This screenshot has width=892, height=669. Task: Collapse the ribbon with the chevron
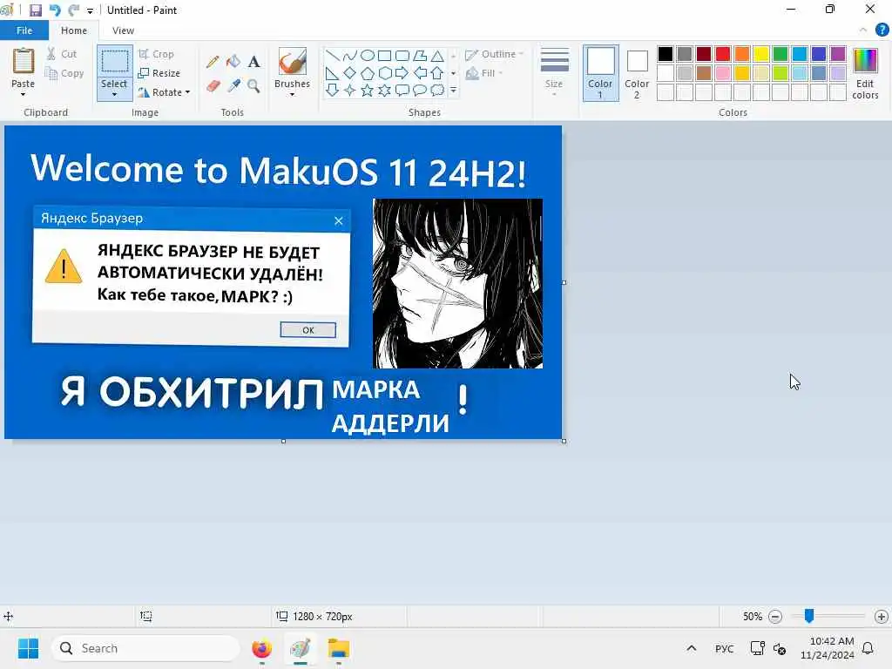pos(863,30)
